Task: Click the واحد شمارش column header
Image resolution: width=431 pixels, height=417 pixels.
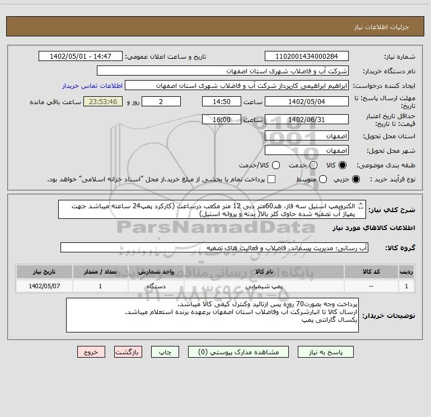Action: click(156, 271)
